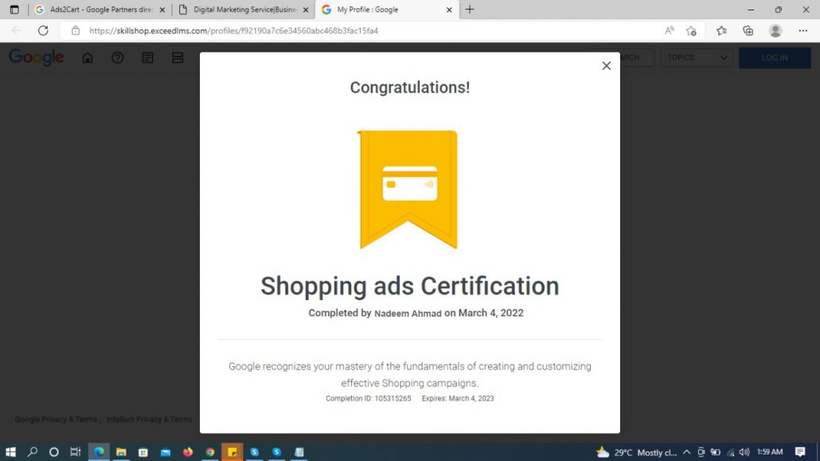The image size is (820, 461).
Task: Open the weather widget showing 29°C
Action: point(636,452)
